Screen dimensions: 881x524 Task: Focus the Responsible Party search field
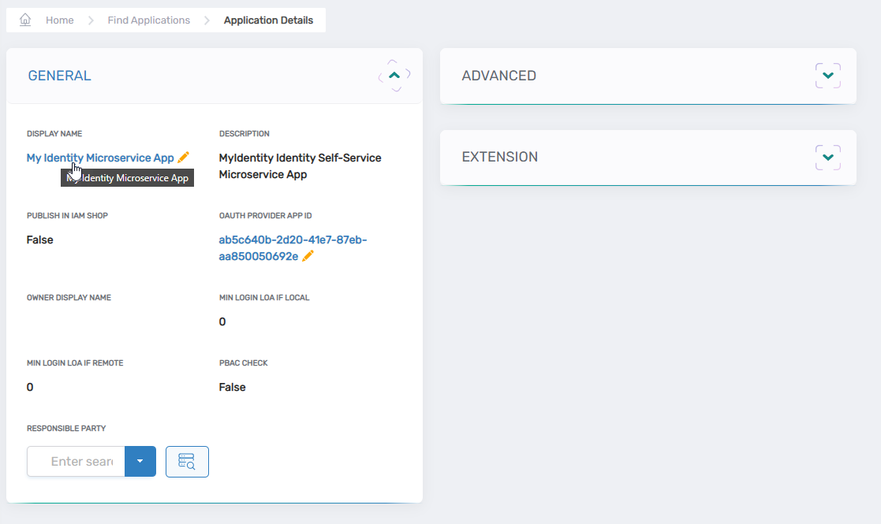[x=80, y=462]
